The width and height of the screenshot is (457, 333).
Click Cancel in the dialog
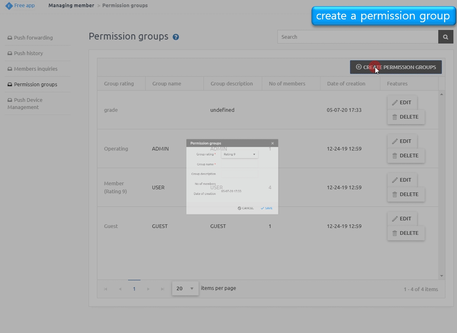pos(246,208)
